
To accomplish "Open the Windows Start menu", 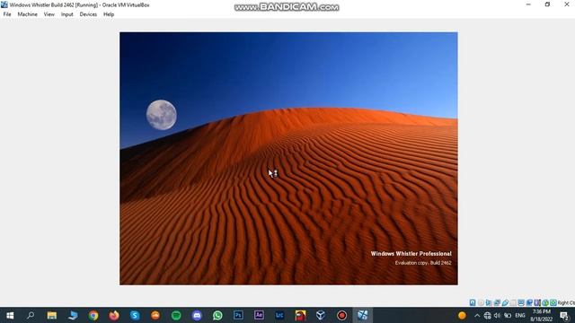I will pos(10,315).
